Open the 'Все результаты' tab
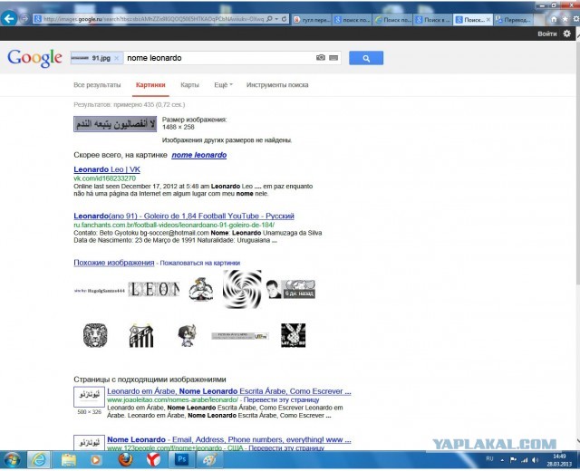Image resolution: width=580 pixels, height=471 pixels. click(97, 85)
